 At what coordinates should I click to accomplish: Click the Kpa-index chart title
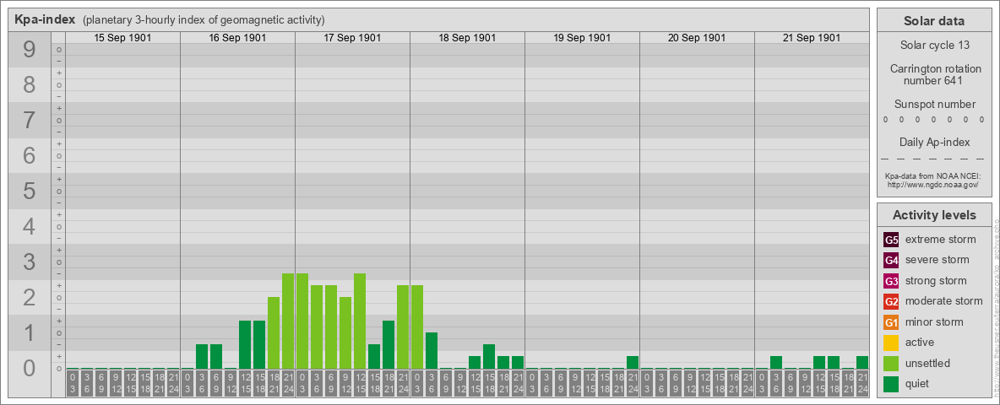click(45, 19)
